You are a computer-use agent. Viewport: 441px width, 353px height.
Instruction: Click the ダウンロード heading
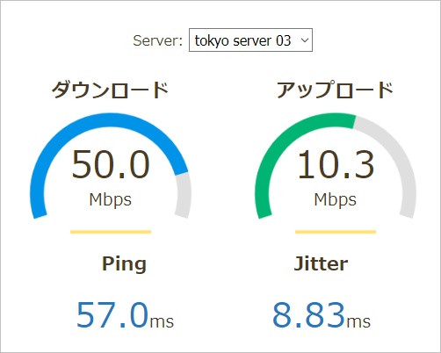click(110, 90)
